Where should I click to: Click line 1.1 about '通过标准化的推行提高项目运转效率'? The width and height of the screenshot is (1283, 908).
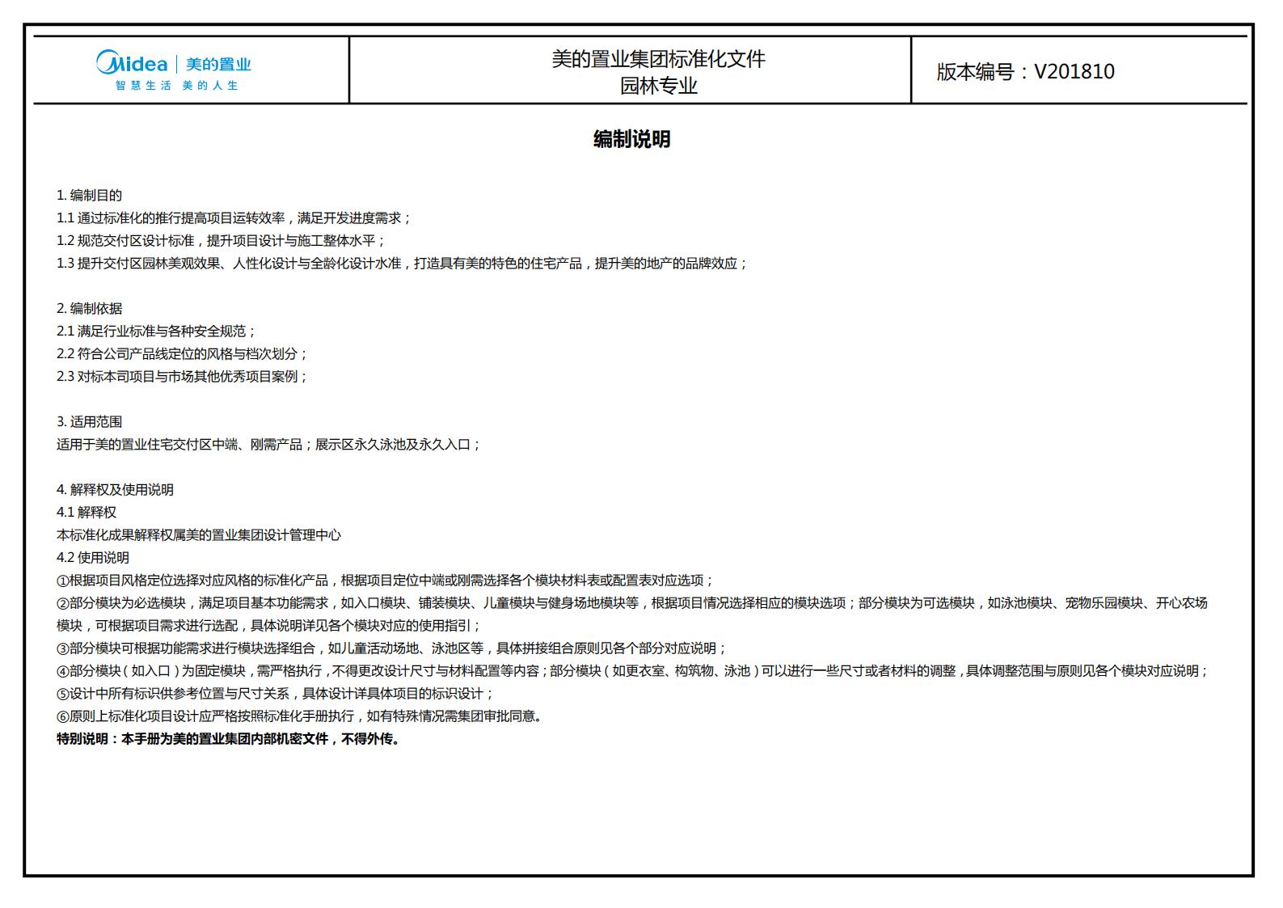coord(234,217)
